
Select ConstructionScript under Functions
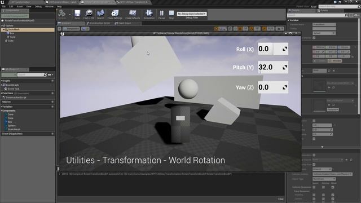[16, 98]
